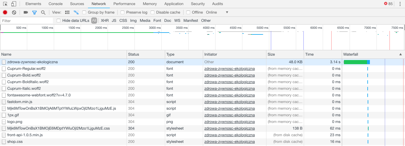
Task: Clear the network log
Action: [x=14, y=12]
